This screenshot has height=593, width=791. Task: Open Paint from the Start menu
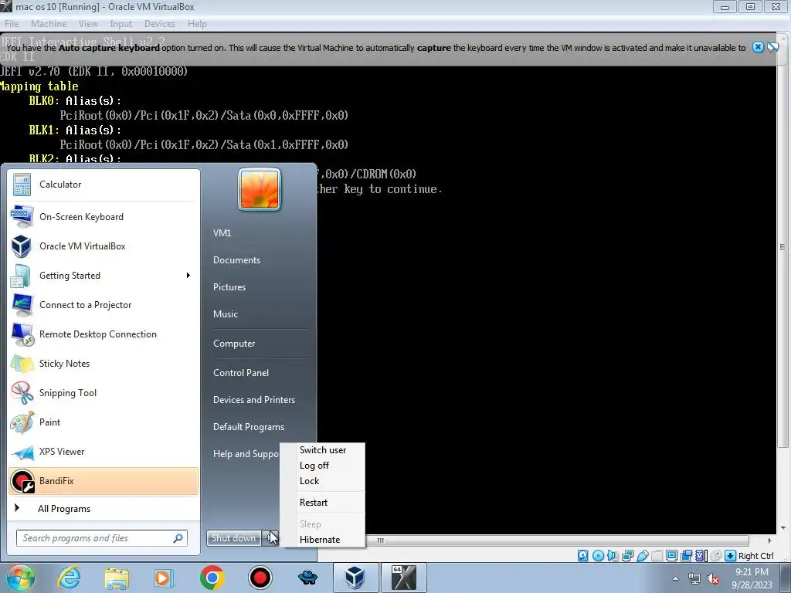pyautogui.click(x=104, y=422)
